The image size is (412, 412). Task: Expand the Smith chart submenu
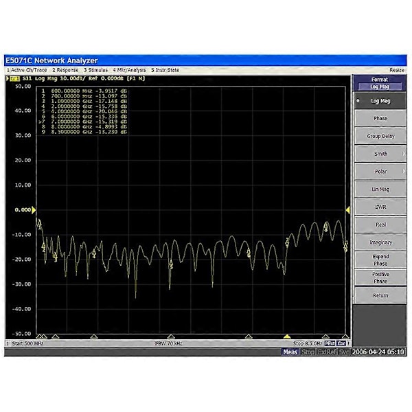click(380, 154)
